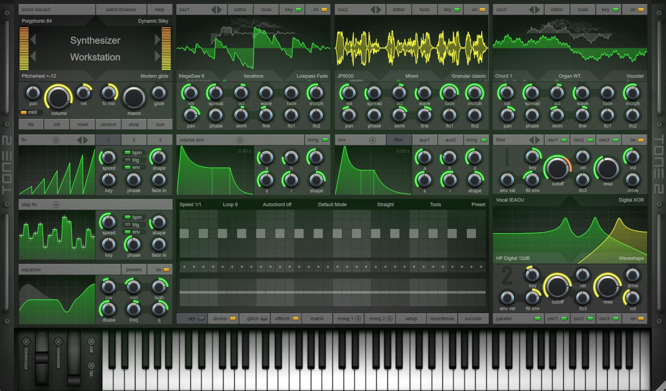Image resolution: width=666 pixels, height=391 pixels.
Task: Open the patch browser
Action: 122,9
